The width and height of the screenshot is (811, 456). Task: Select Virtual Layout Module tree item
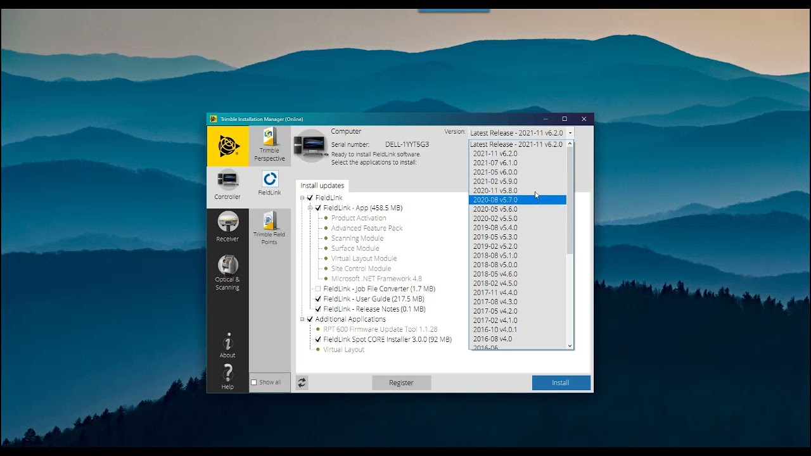(x=364, y=259)
